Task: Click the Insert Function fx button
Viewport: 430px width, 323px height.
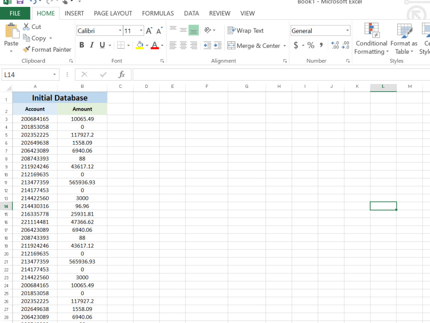Action: tap(122, 75)
